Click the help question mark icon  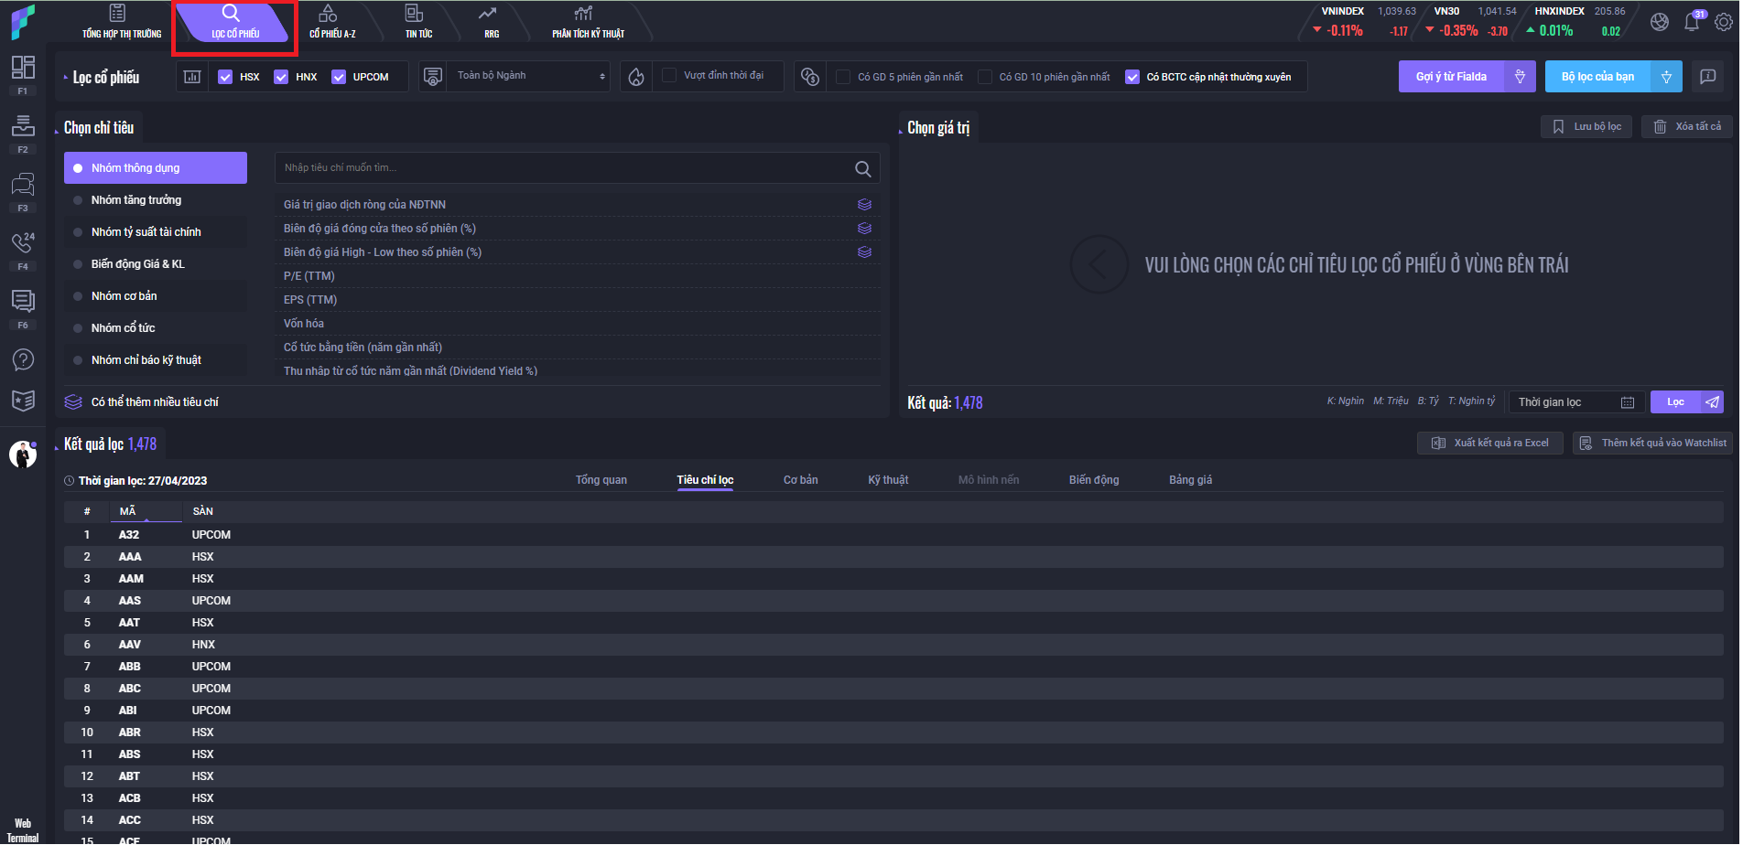(23, 359)
